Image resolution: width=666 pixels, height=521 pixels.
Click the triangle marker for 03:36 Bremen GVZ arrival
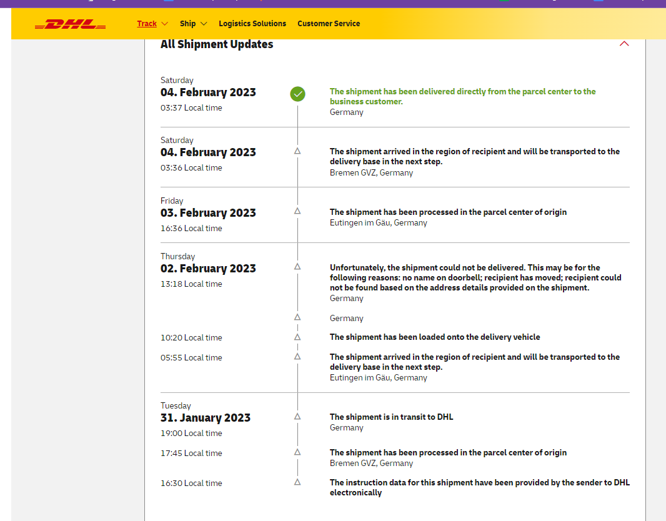297,151
